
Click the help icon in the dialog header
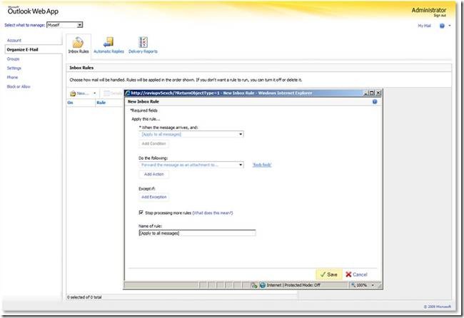(x=375, y=103)
